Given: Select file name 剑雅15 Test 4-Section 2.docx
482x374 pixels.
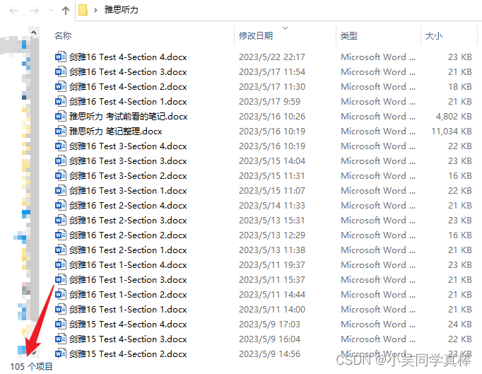Looking at the screenshot, I should point(128,353).
